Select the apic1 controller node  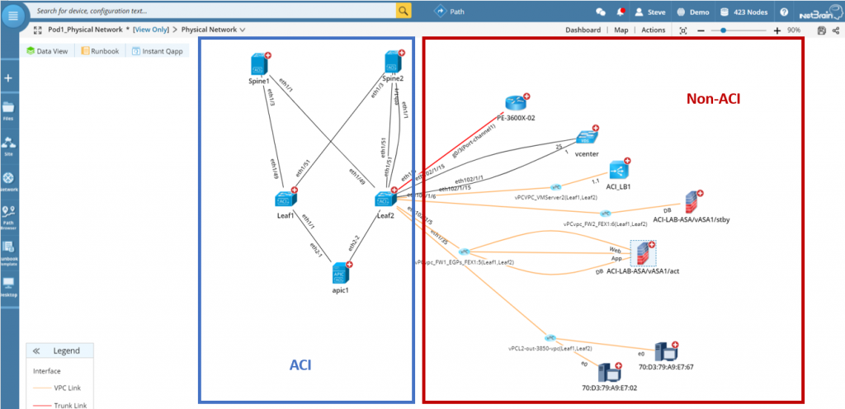click(x=341, y=274)
